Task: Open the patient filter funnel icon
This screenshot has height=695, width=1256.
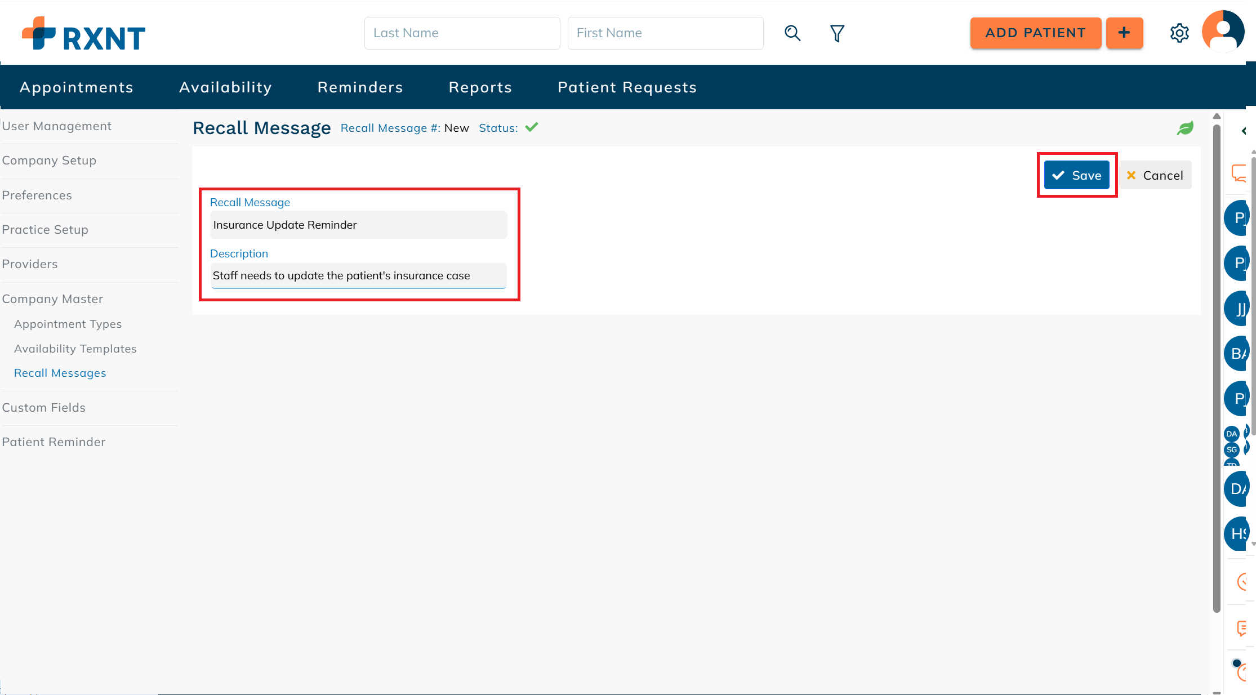Action: point(837,33)
